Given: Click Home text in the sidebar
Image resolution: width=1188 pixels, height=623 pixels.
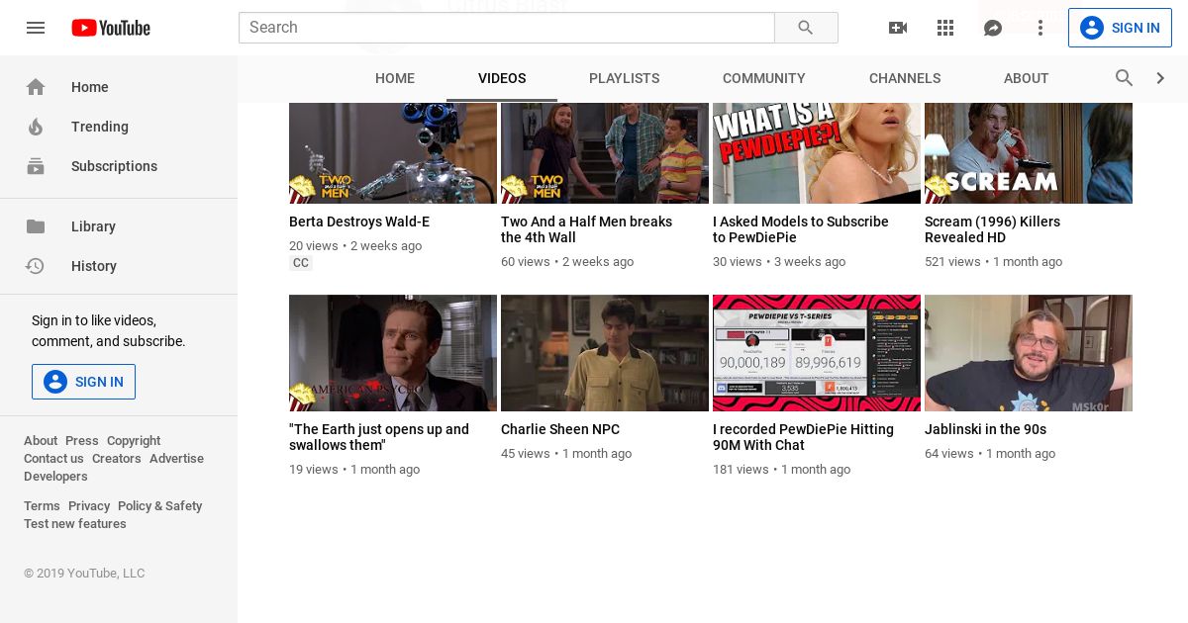Looking at the screenshot, I should [x=90, y=87].
